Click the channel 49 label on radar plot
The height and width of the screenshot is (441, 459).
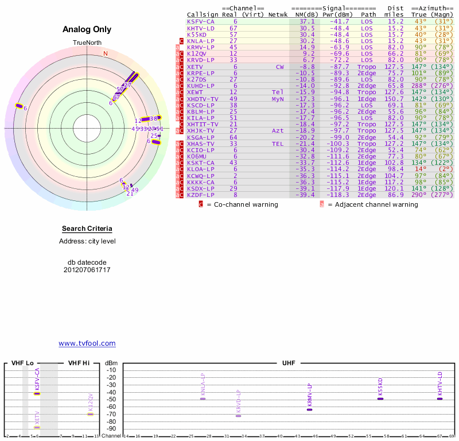(135, 190)
